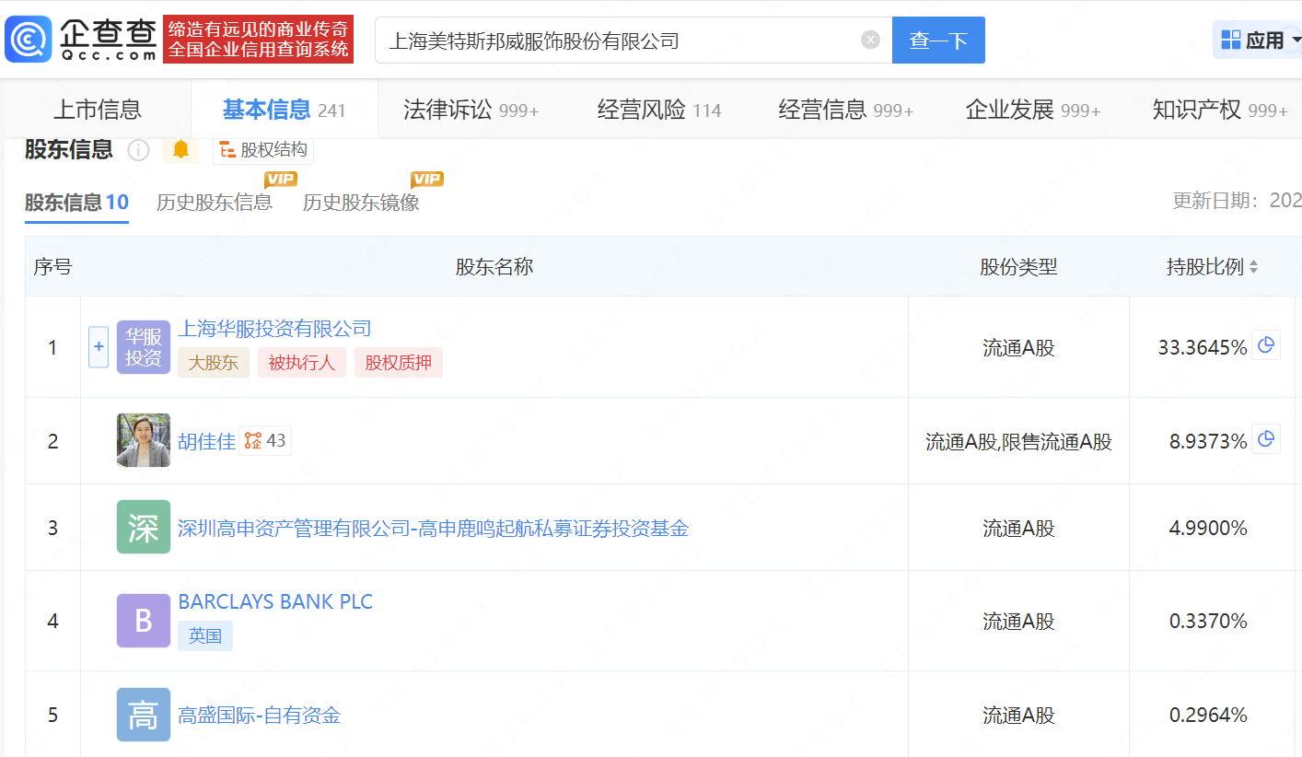1302x757 pixels.
Task: Click the 序号 column header
Action: click(x=52, y=267)
